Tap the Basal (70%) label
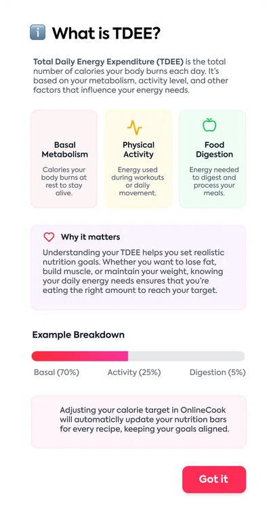Screen dimensions: 271x516 (x=56, y=372)
